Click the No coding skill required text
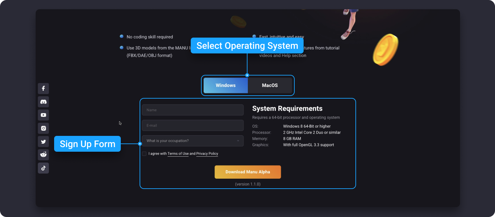Viewport: 495px width, 217px height. click(150, 37)
